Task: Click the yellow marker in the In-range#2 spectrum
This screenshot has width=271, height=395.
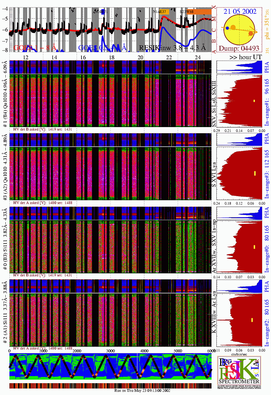Action: (x=252, y=320)
